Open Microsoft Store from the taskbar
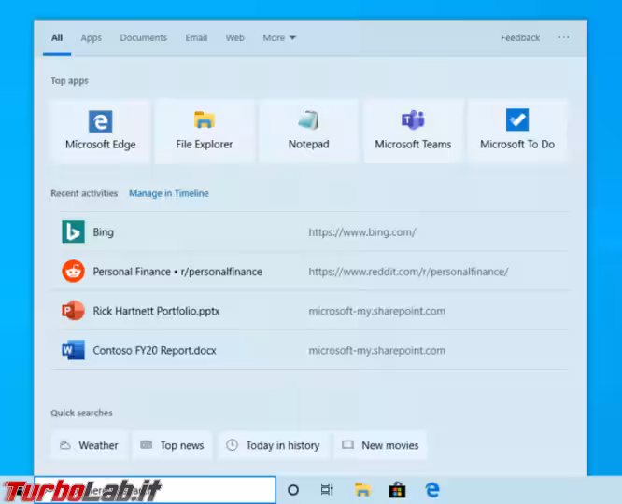The image size is (622, 504). [397, 490]
